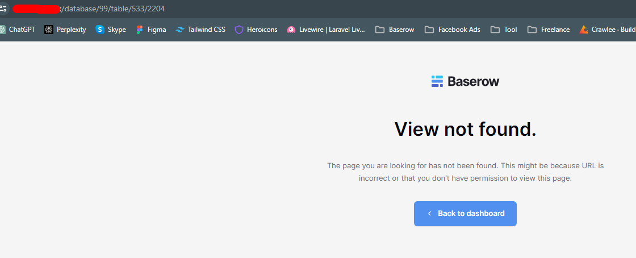The height and width of the screenshot is (258, 636).
Task: Expand the Tool bookmarks folder
Action: click(504, 30)
